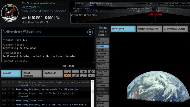Select the Mission Control Audio tab
The height and width of the screenshot is (107, 190).
(x=149, y=29)
